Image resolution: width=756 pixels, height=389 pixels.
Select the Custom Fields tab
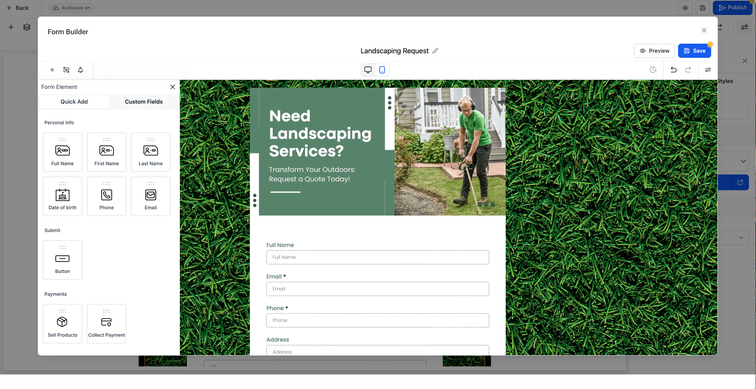tap(144, 101)
